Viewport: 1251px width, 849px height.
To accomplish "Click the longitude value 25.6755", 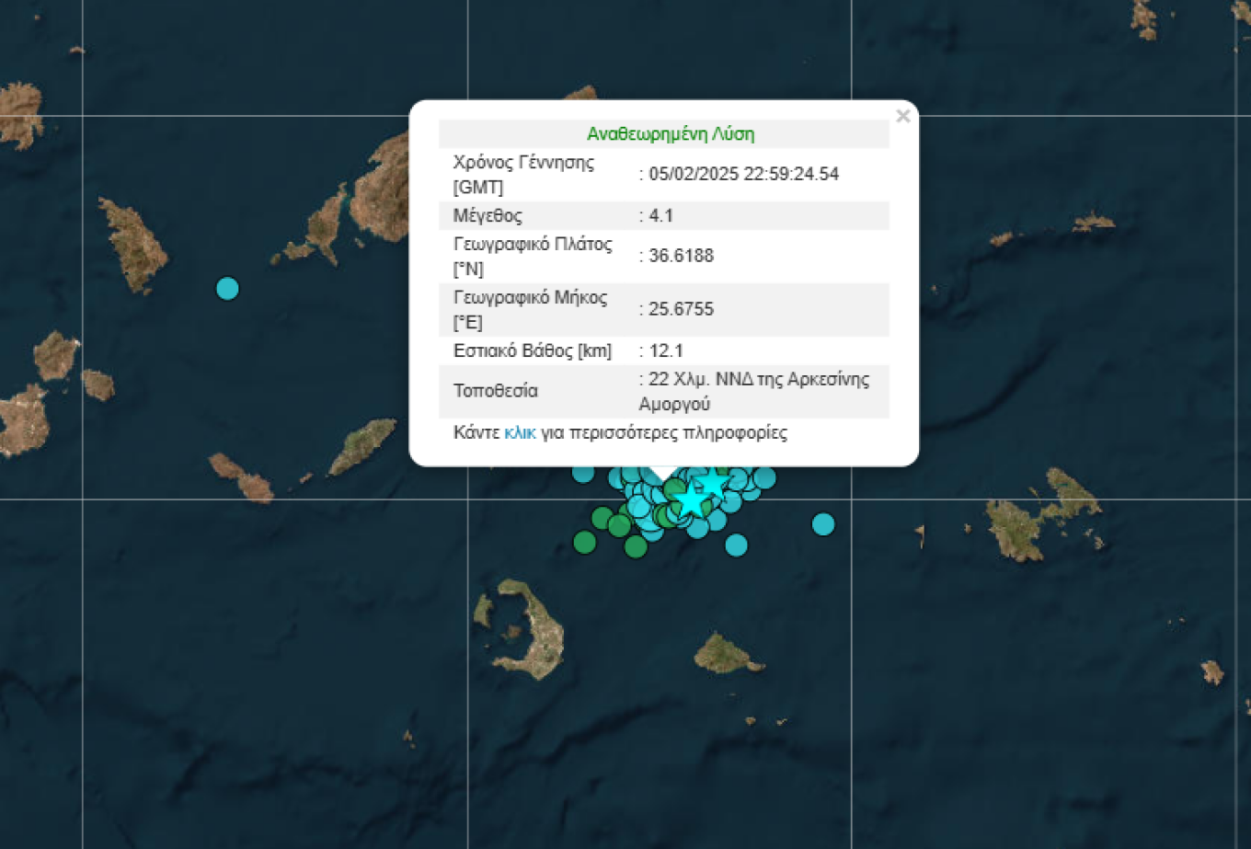I will pos(681,309).
